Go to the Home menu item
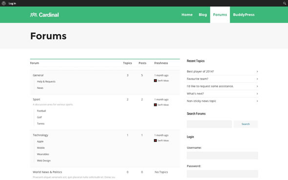The width and height of the screenshot is (288, 180). (187, 15)
